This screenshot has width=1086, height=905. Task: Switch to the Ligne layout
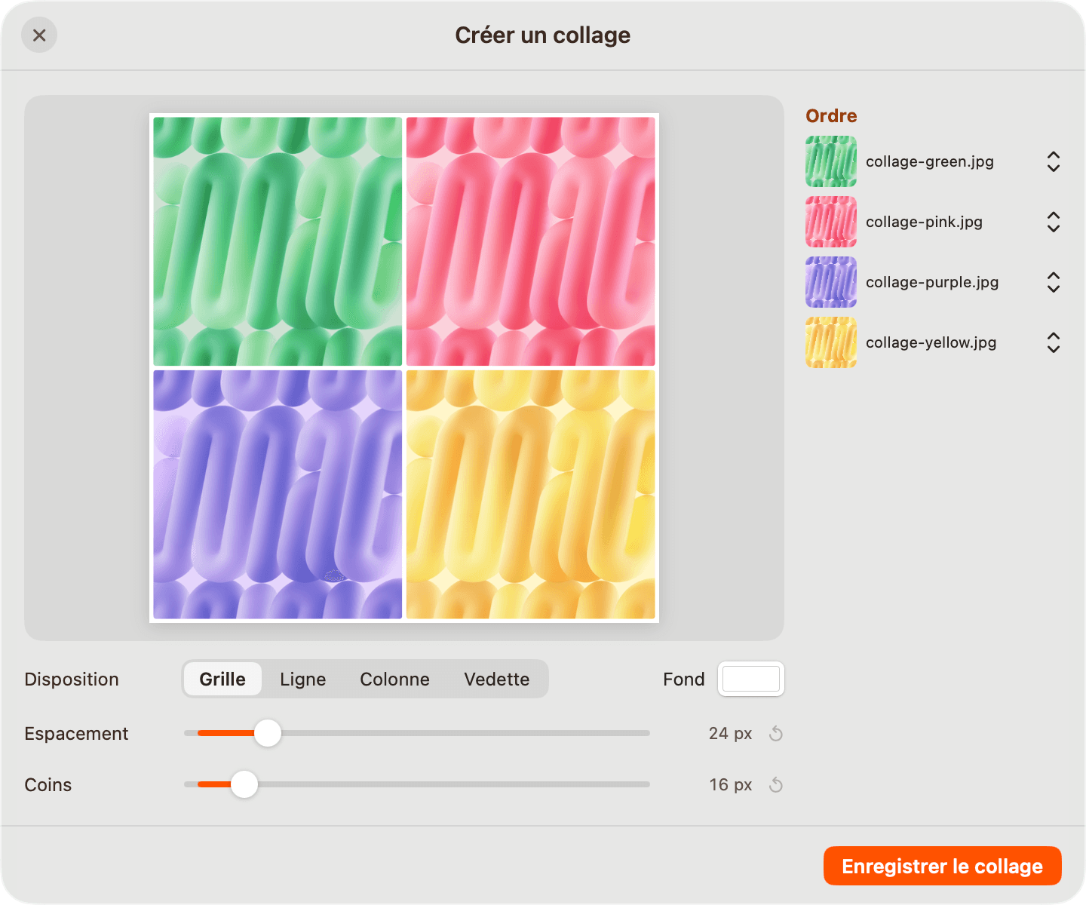303,679
